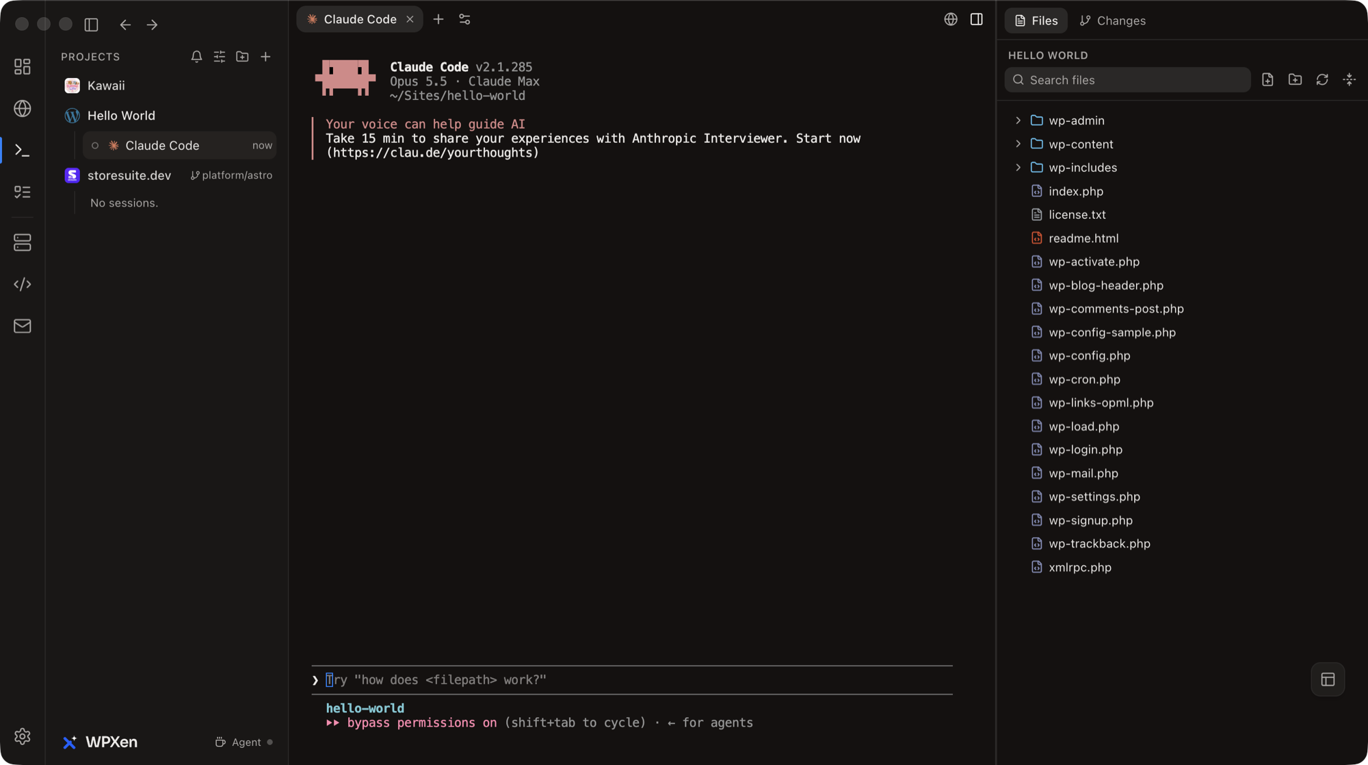The height and width of the screenshot is (765, 1368).
Task: Click the platform/astro branch label
Action: pyautogui.click(x=231, y=175)
